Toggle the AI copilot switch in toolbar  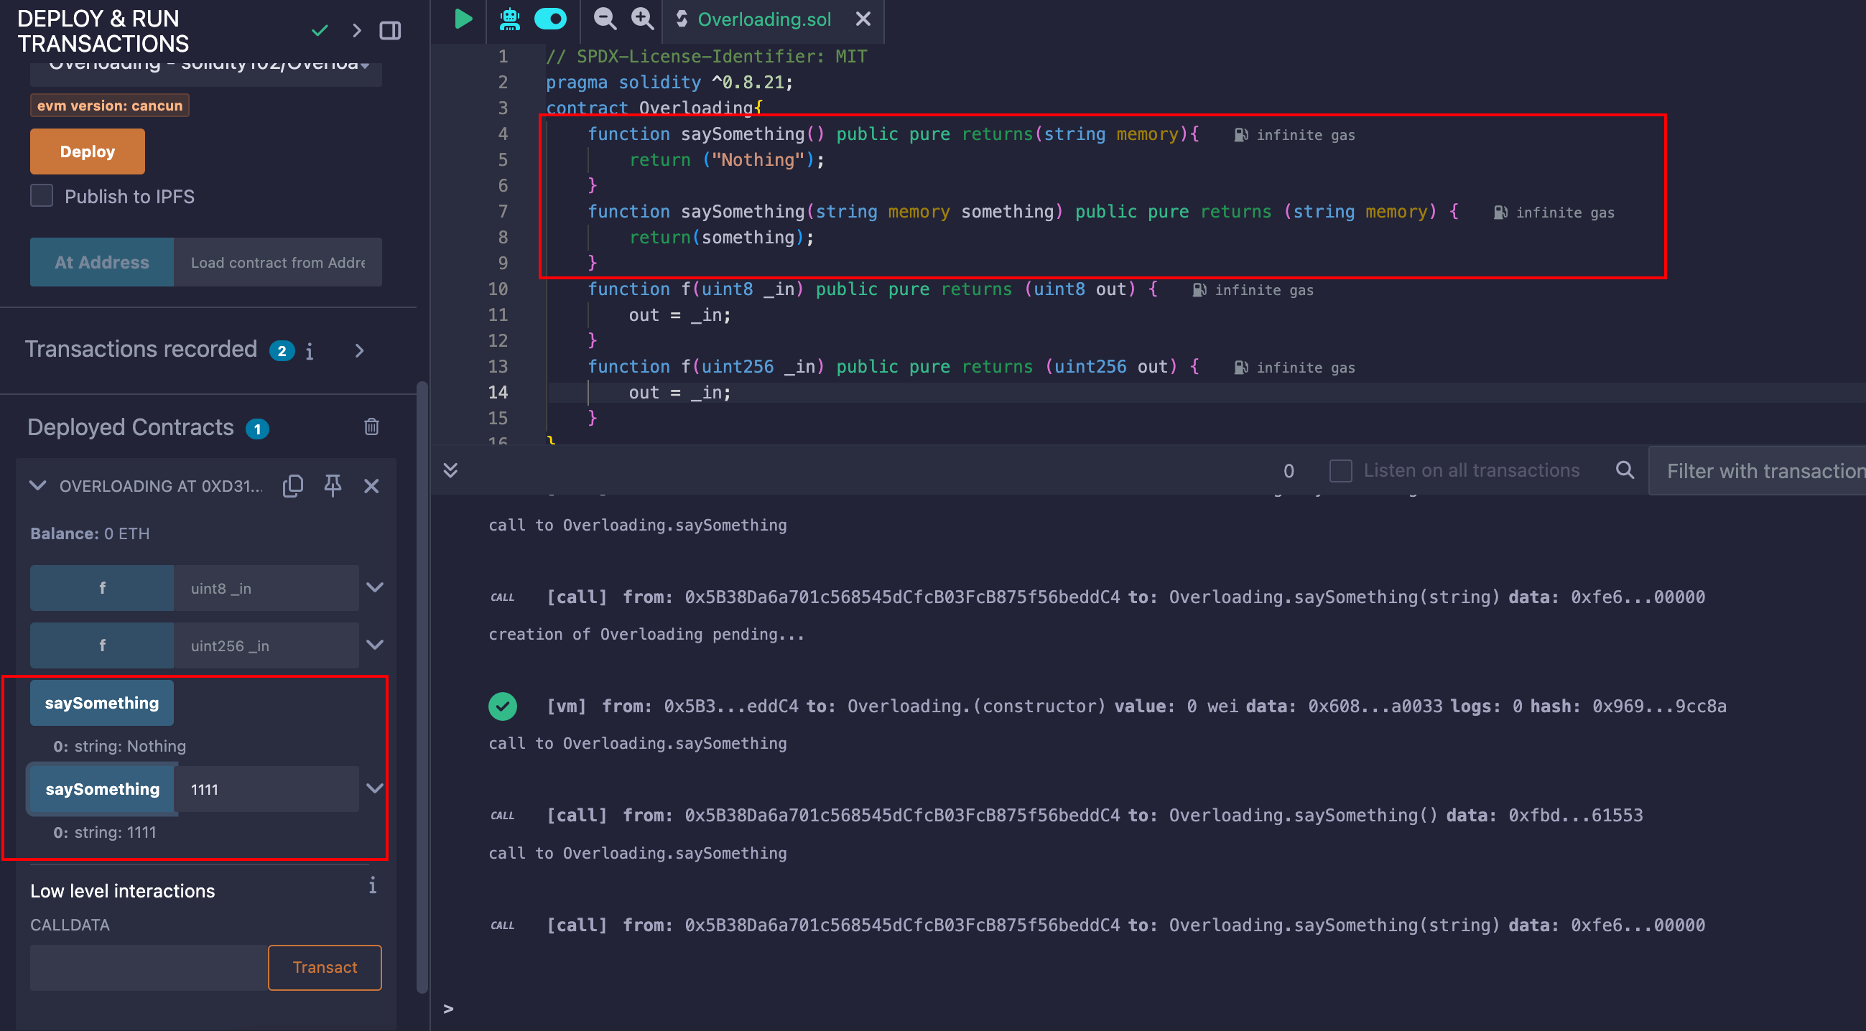(550, 19)
